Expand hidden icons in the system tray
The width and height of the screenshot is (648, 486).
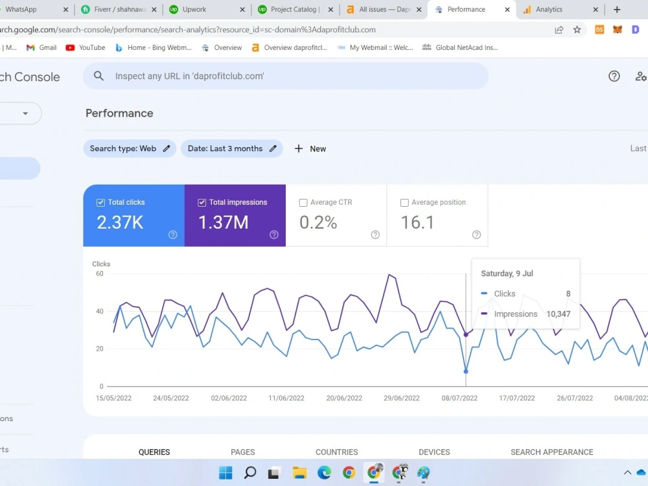[627, 472]
